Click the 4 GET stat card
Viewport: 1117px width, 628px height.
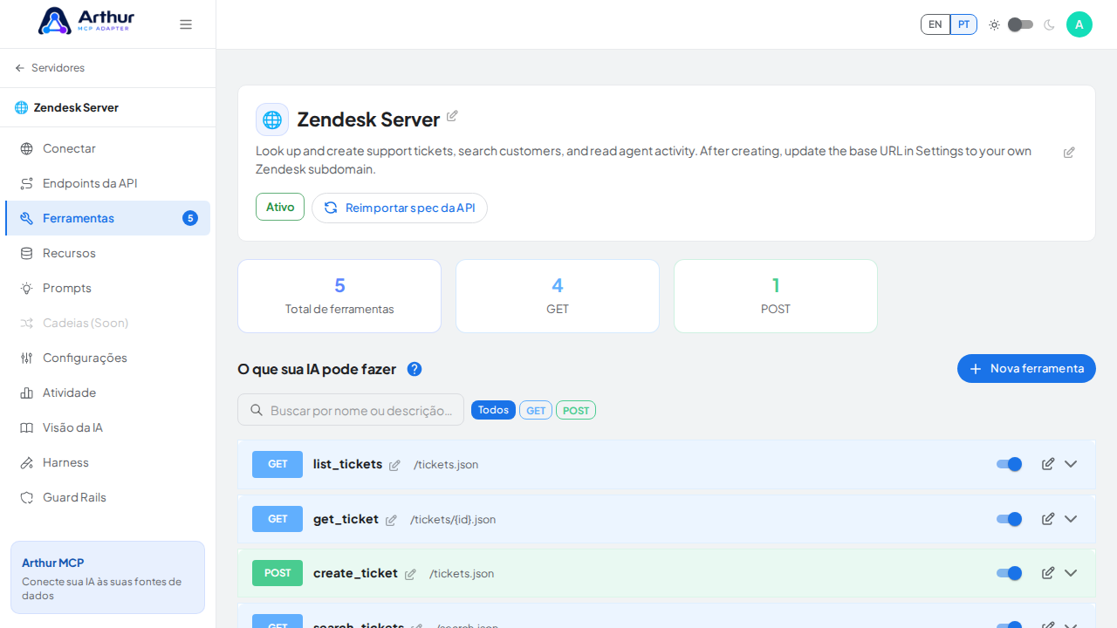coord(558,296)
